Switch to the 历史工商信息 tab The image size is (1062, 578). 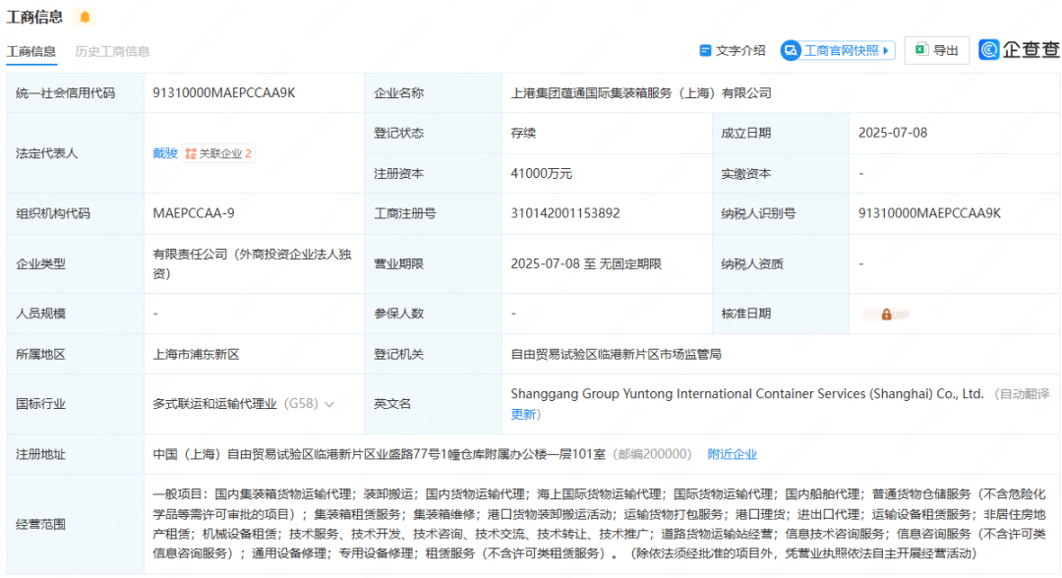point(112,51)
